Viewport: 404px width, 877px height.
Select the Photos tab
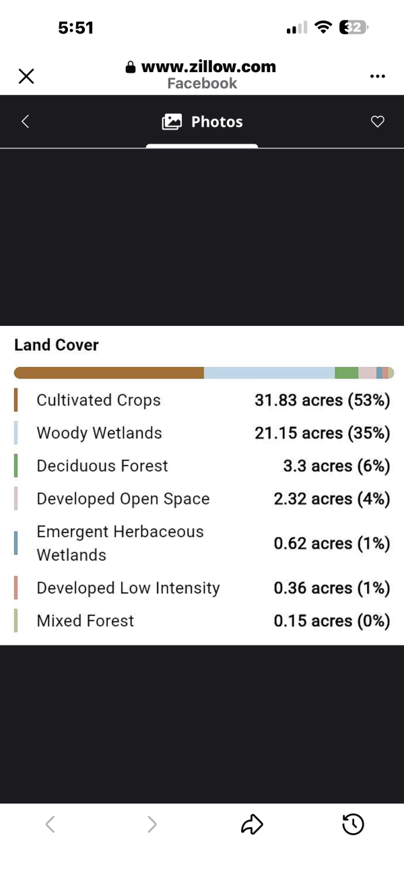[x=202, y=121]
